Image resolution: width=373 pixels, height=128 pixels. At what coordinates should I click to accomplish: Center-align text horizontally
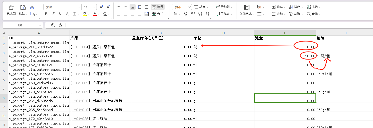click(125, 14)
